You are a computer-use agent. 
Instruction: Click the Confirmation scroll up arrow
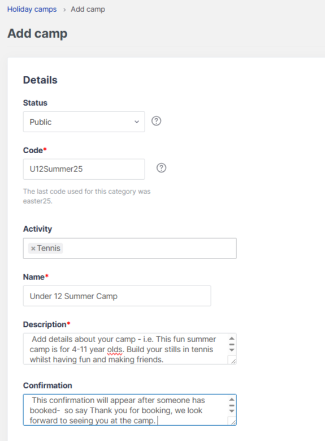point(232,400)
